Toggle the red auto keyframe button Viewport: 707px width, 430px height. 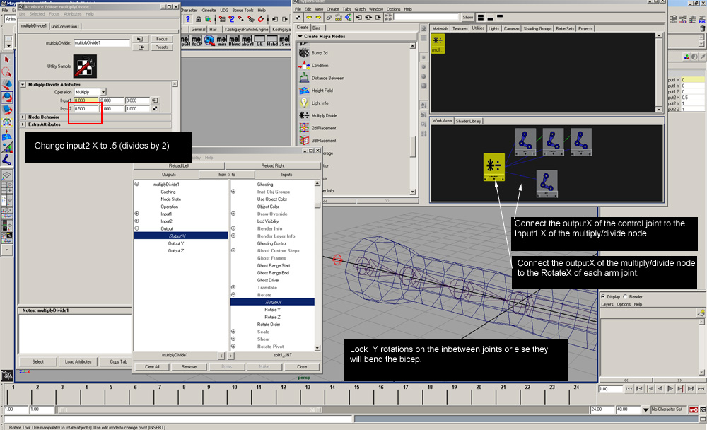click(x=694, y=409)
